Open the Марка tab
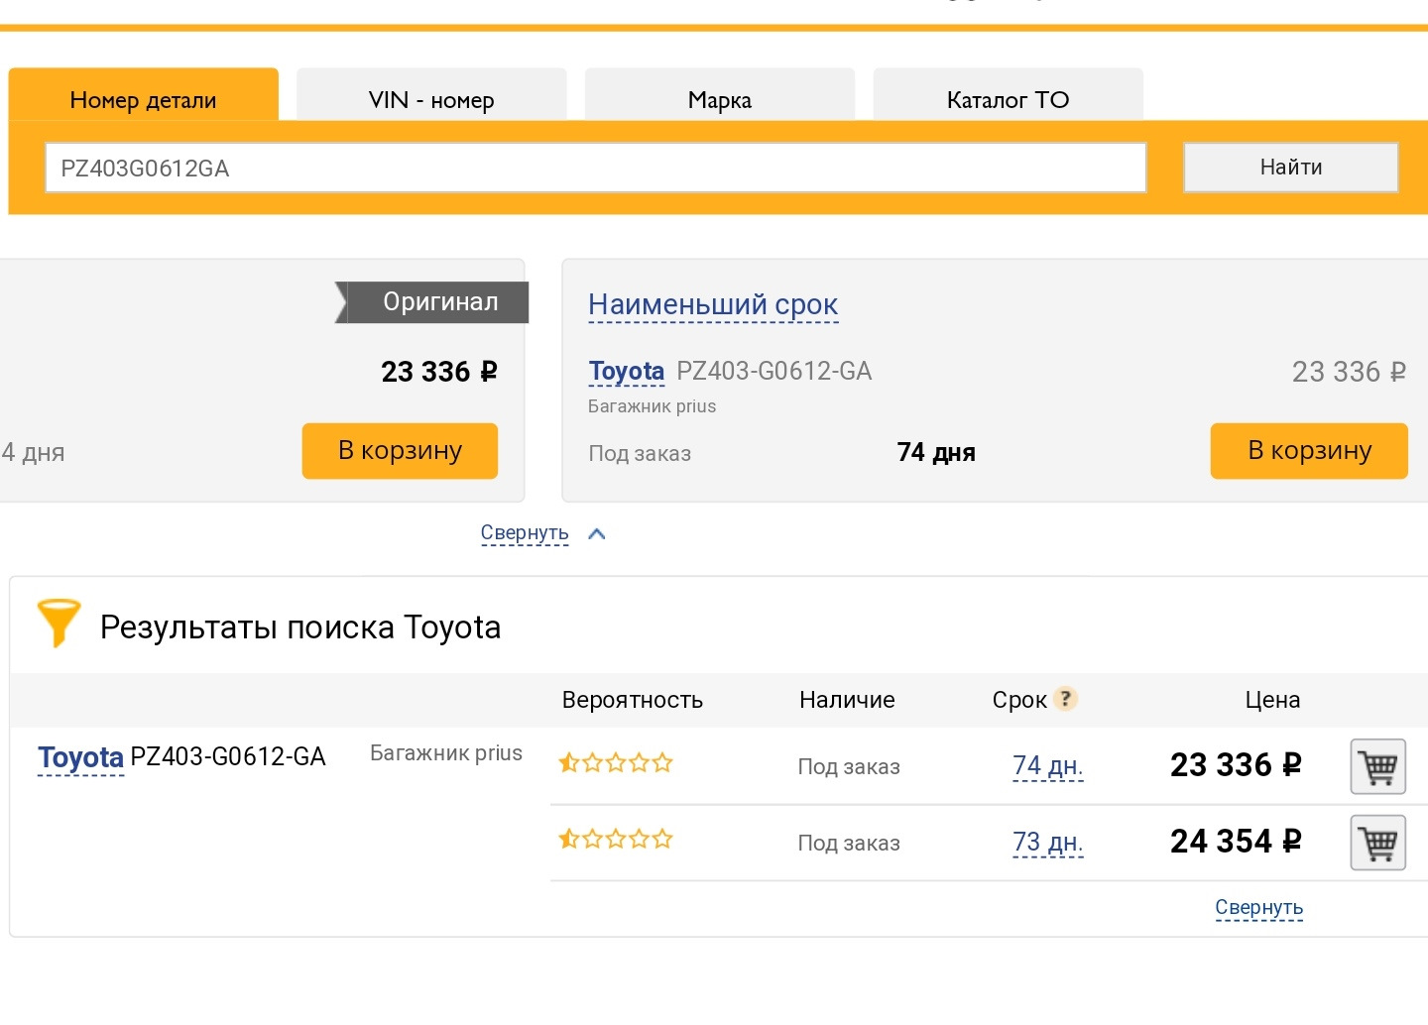The height and width of the screenshot is (1025, 1428). click(720, 95)
